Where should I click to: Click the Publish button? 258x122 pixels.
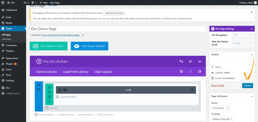pos(247,86)
